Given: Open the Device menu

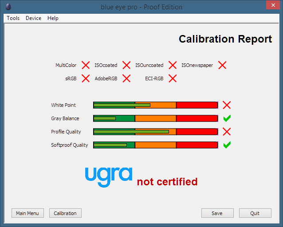Looking at the screenshot, I should pyautogui.click(x=34, y=18).
